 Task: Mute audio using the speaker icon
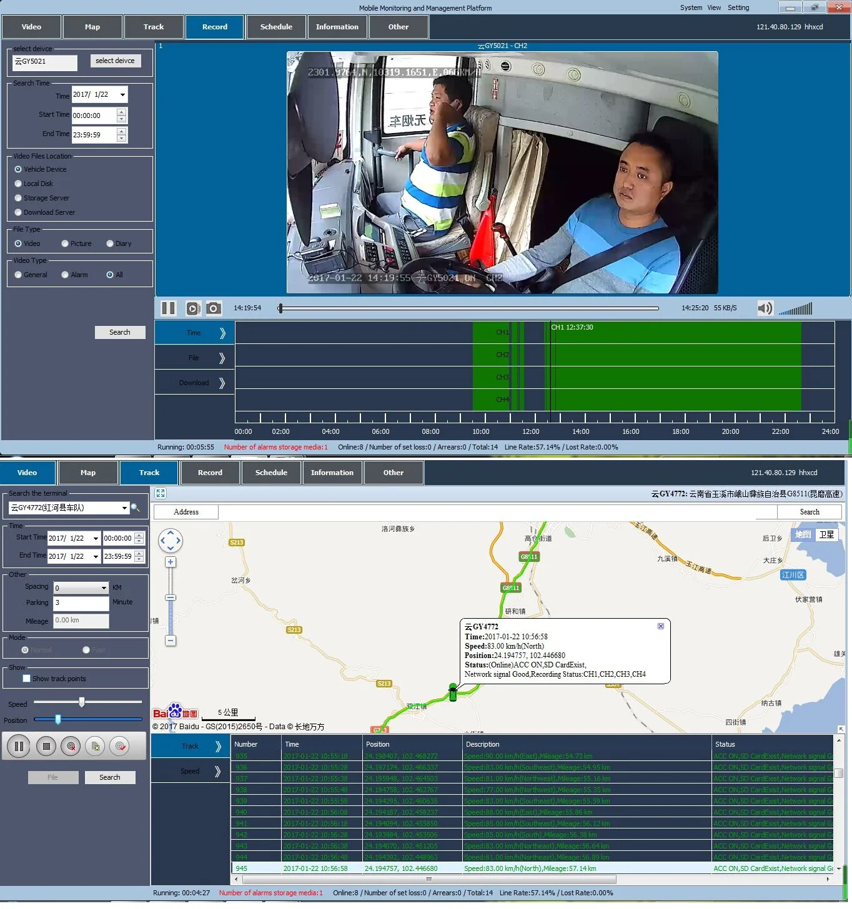tap(765, 308)
